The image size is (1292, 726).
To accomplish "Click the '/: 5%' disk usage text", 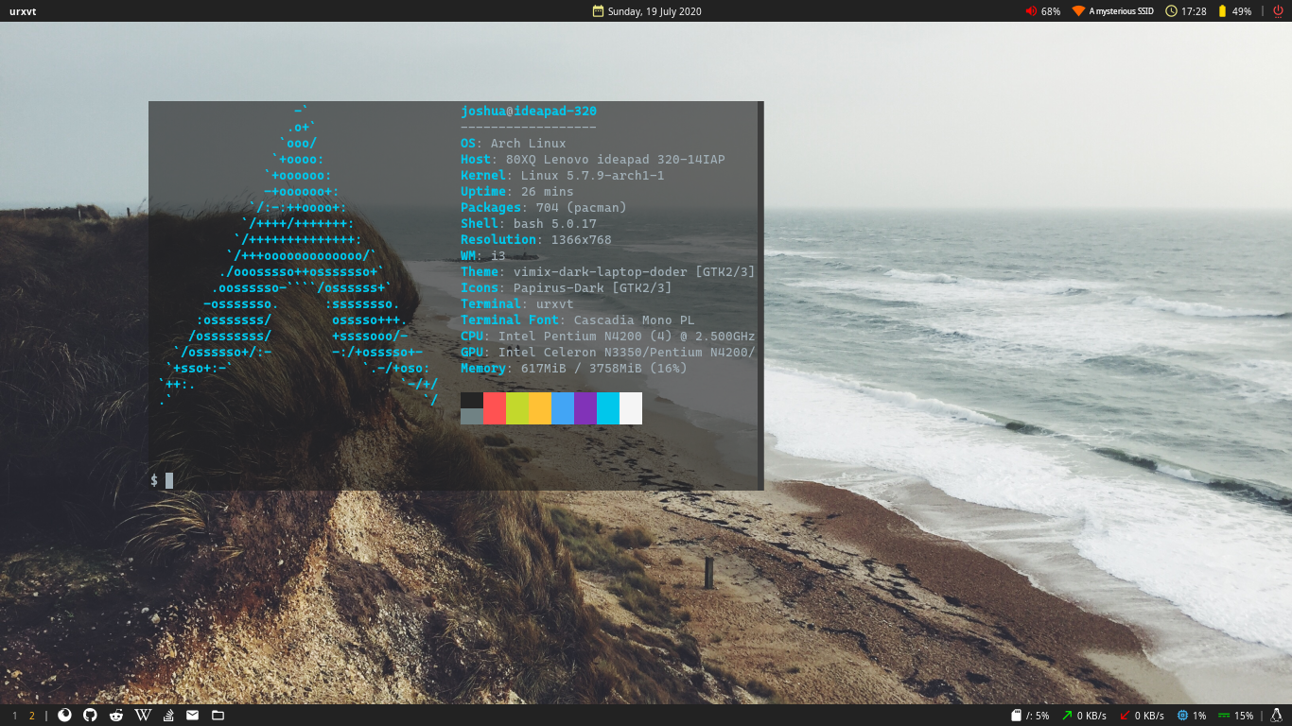I will [1038, 716].
